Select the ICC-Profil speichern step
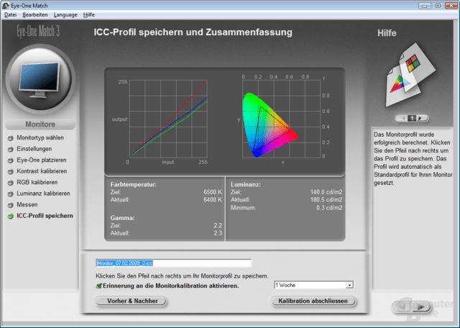 [45, 216]
